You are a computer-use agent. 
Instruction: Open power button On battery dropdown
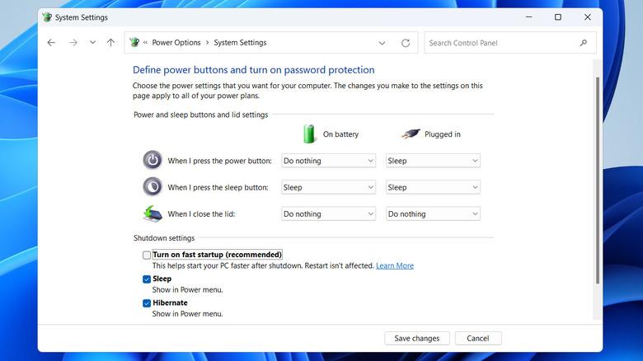[328, 161]
